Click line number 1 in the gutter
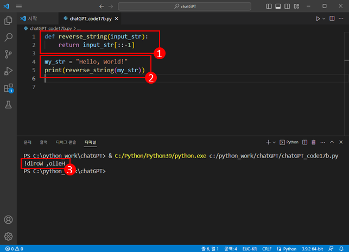Screen dimensions: 349x252 (34, 36)
